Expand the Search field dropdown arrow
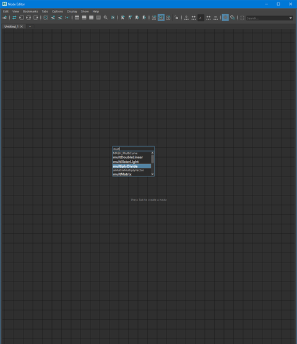 [x=291, y=18]
